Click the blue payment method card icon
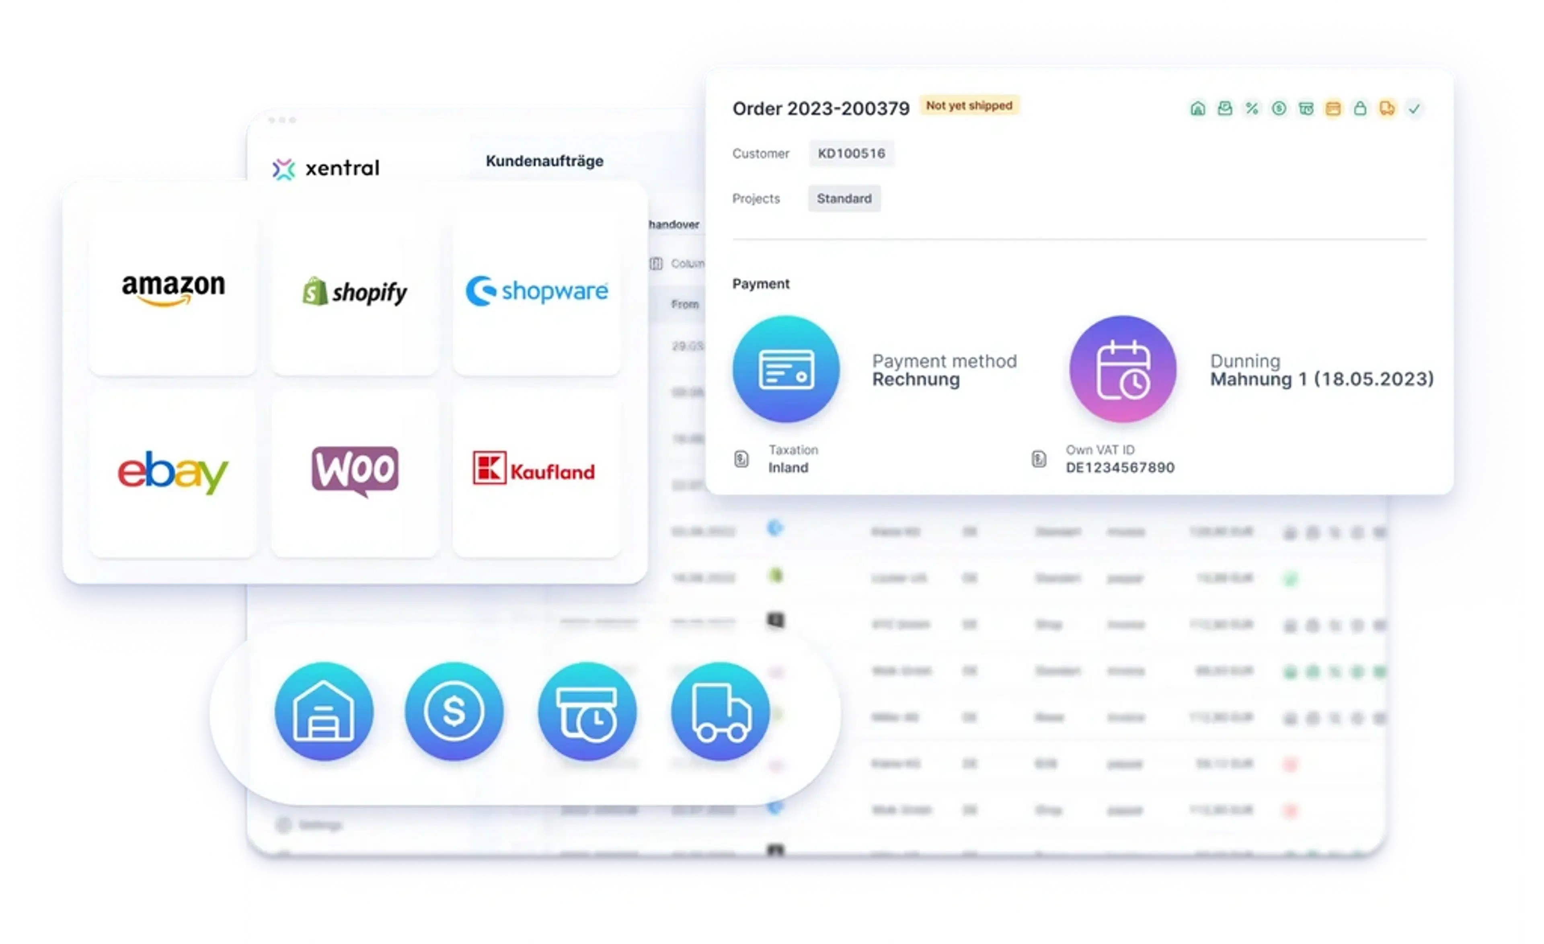This screenshot has width=1544, height=944. tap(786, 369)
